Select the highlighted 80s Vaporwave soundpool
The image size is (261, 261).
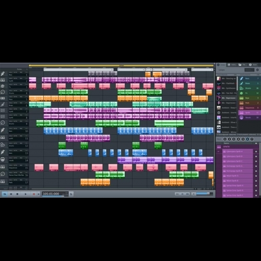227,98
